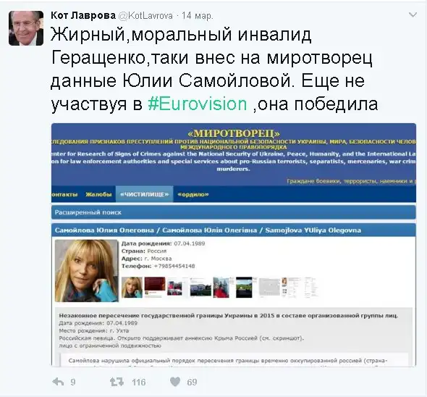
Task: Click the «МИРОТВОРЕЦ» site title
Action: point(234,133)
